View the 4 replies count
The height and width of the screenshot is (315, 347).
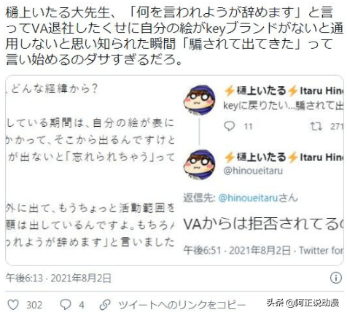pyautogui.click(x=82, y=305)
